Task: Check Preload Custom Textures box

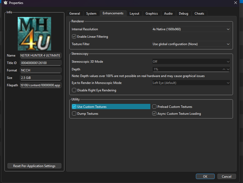Action: click(x=154, y=107)
